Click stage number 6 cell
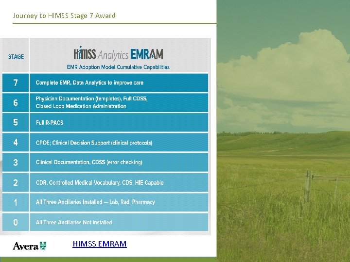Viewport: 350px width, 262px height. 16,103
